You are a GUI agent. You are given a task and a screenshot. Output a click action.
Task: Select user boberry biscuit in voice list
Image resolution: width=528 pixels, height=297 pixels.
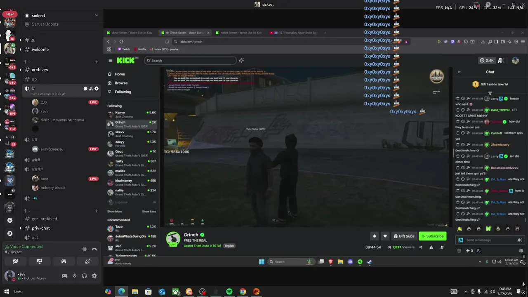[49, 188]
